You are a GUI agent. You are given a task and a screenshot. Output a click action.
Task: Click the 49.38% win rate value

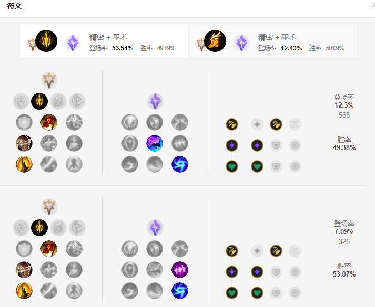344,147
